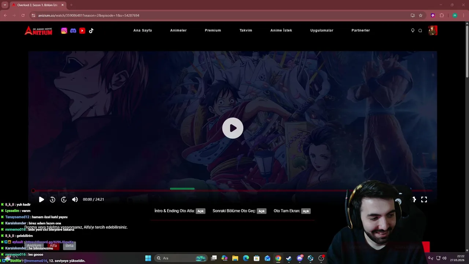Toggle the light bulb theme icon

click(x=413, y=30)
